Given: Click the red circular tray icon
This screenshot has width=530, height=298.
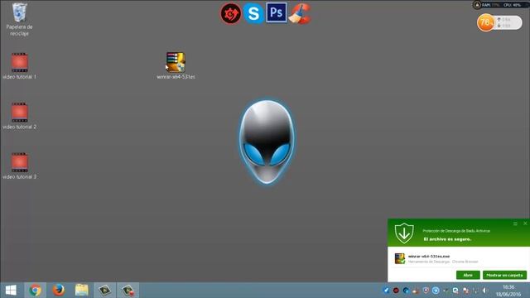Looking at the screenshot, I should [396, 291].
